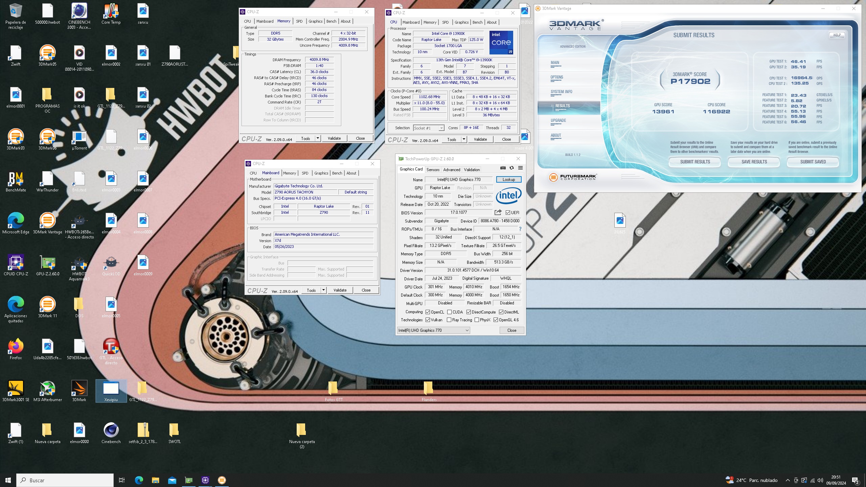Click Windows taskbar Buscar search box

click(65, 480)
